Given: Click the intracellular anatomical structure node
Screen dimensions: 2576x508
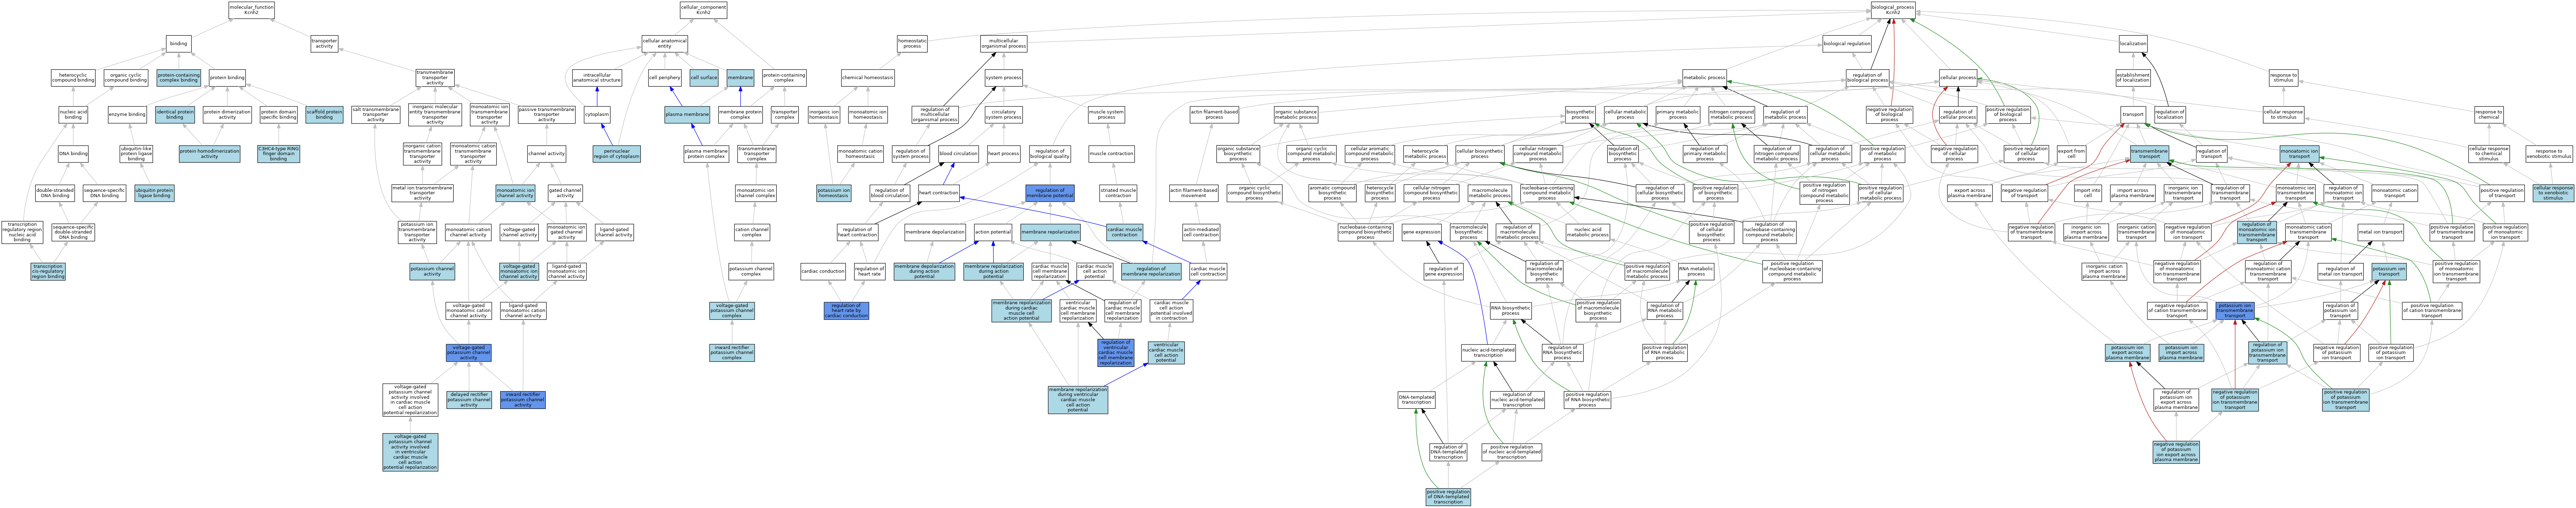Looking at the screenshot, I should [597, 78].
